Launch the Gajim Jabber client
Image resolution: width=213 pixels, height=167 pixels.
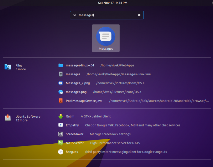[x=70, y=116]
